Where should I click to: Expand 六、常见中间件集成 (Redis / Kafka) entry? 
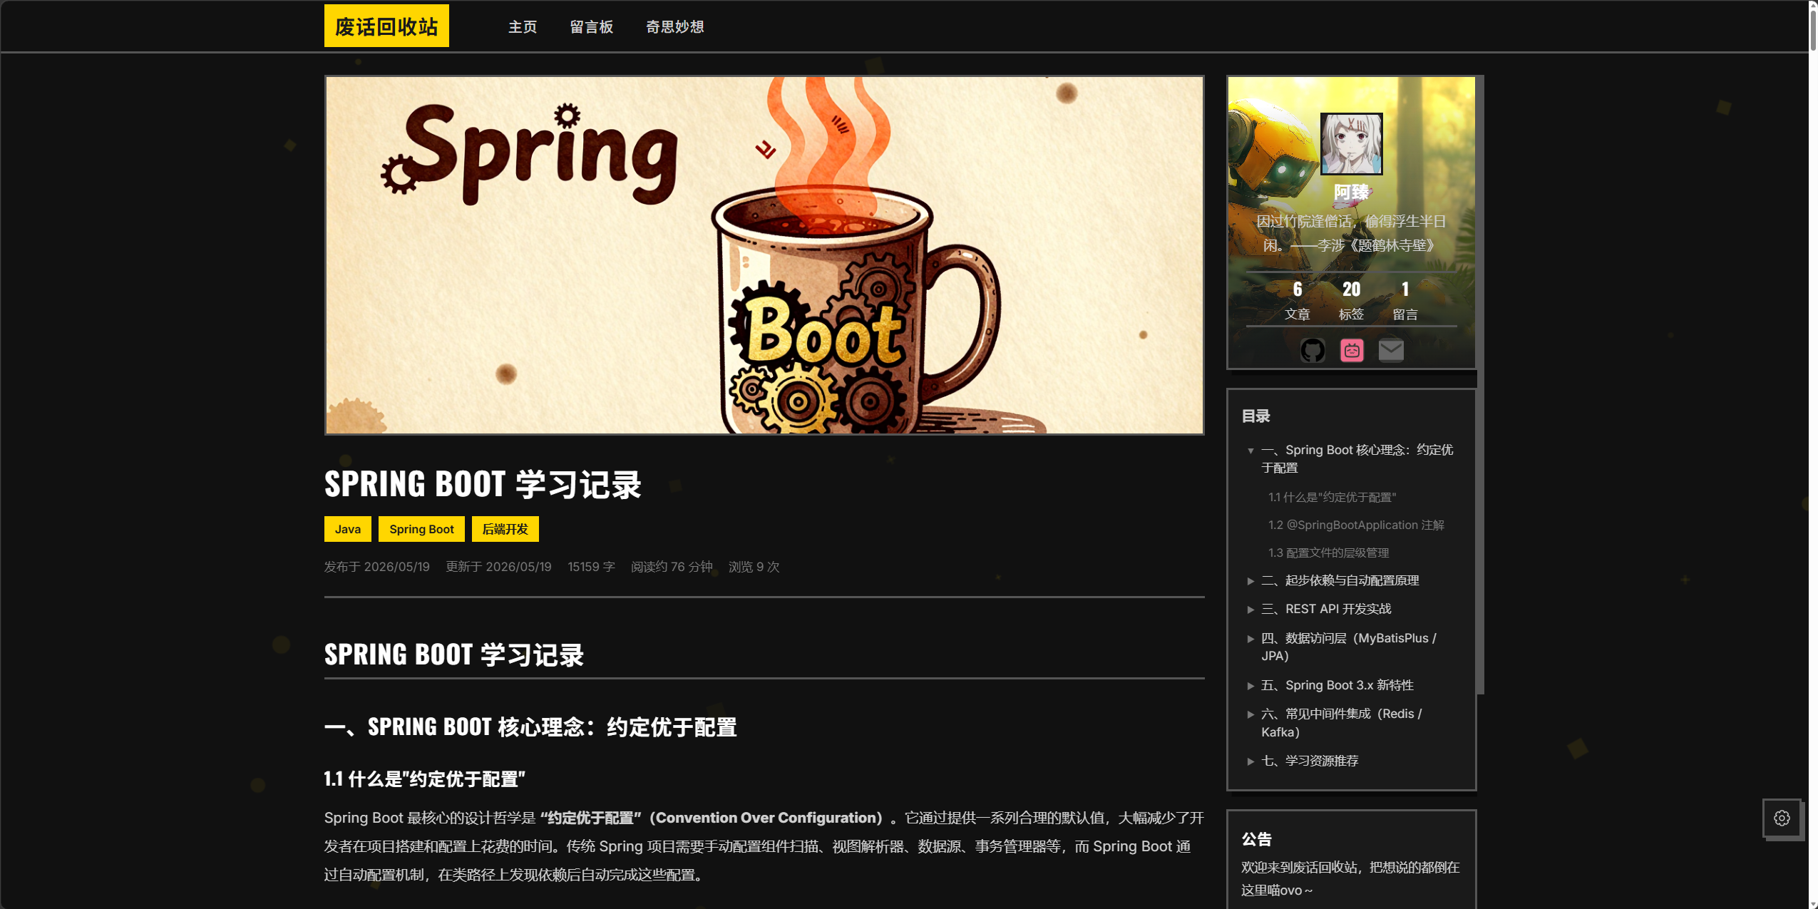1250,714
